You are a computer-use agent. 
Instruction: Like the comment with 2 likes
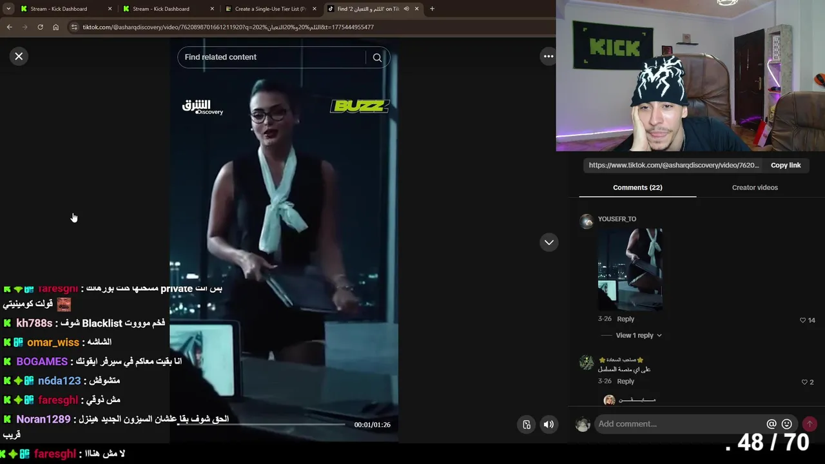pyautogui.click(x=804, y=382)
